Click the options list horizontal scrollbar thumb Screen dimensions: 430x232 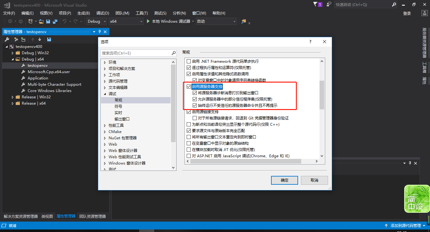pyautogui.click(x=246, y=161)
